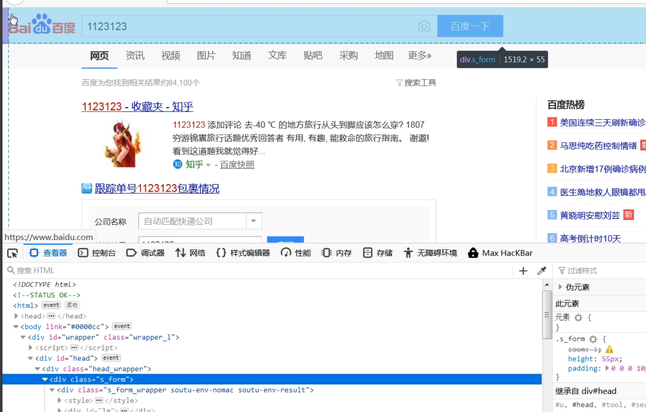646x412 pixels.
Task: Click the ellipsis badge inside style tag
Action: [x=99, y=401]
